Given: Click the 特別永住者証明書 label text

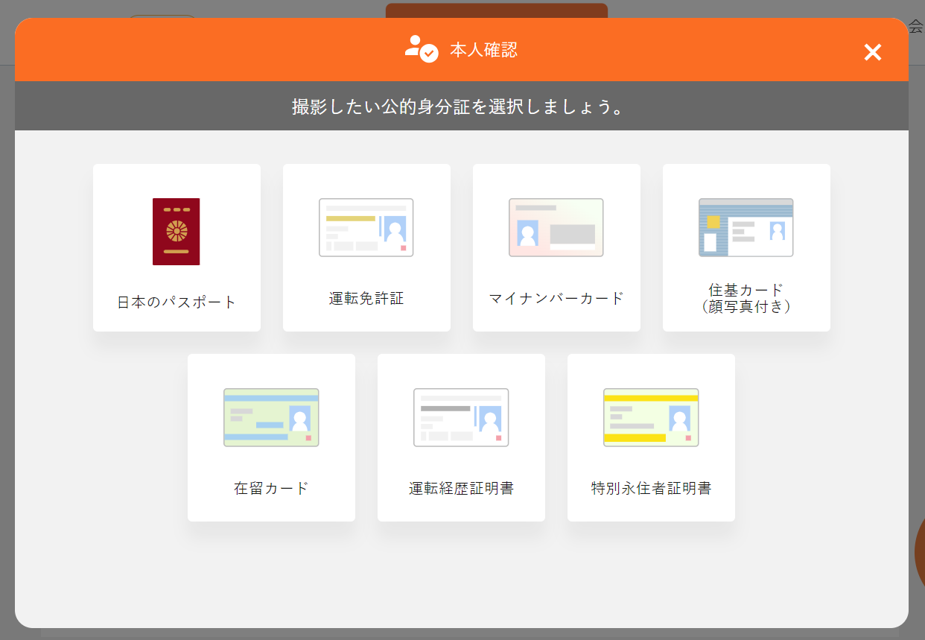Looking at the screenshot, I should click(651, 489).
